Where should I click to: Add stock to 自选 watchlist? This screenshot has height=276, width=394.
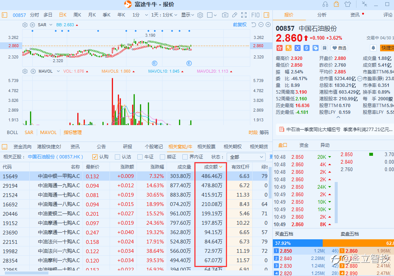339,48
